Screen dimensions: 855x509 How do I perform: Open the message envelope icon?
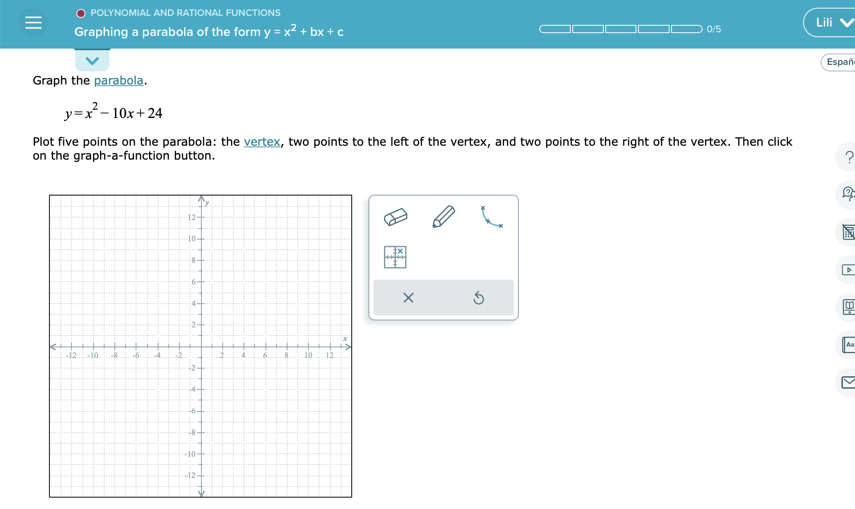848,382
